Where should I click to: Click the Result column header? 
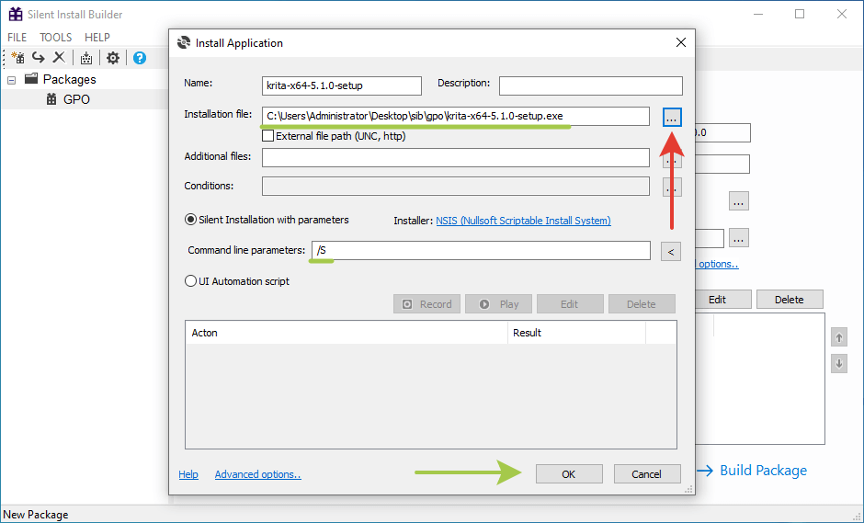pyautogui.click(x=576, y=333)
